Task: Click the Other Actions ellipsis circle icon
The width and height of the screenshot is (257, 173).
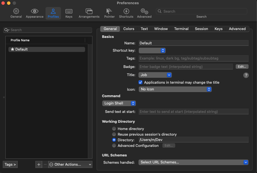Action: (51, 165)
